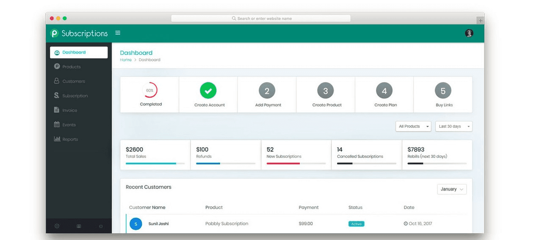Viewport: 542px width, 240px height.
Task: Toggle the hamburger menu in the header
Action: point(118,33)
